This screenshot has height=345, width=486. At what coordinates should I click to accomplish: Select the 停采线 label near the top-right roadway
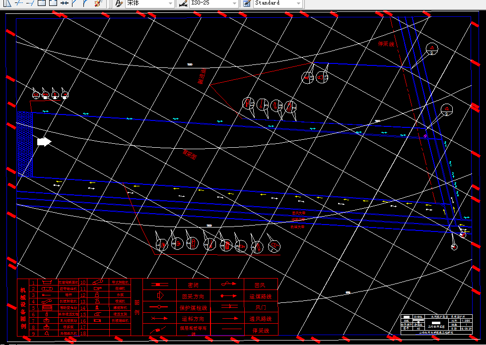(386, 44)
